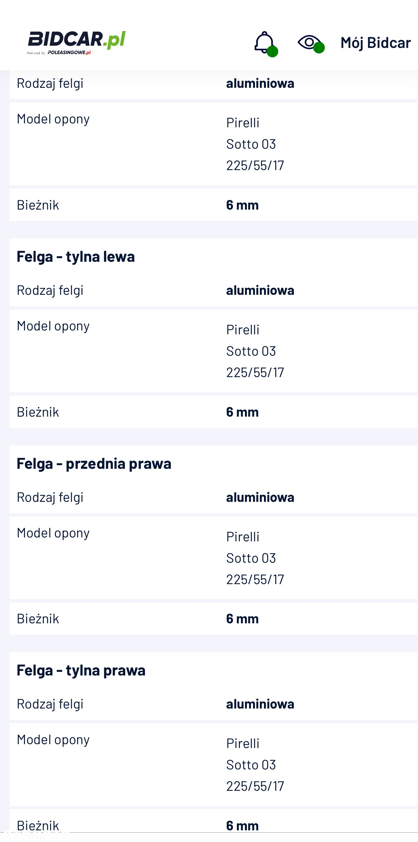Select the Felga - przednia prawa heading
Viewport: 418px width, 842px height.
94,464
